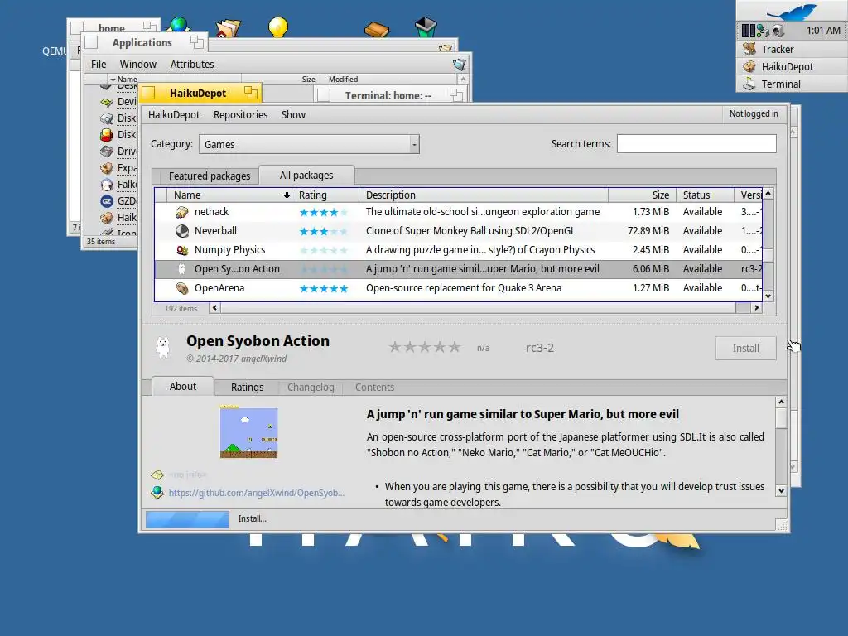Click the Install button
This screenshot has height=636, width=848.
(746, 349)
